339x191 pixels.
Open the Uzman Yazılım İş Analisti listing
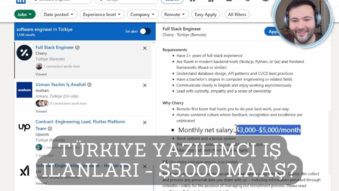61,85
